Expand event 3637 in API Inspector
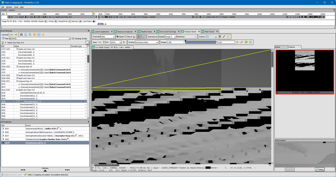 point(3,136)
